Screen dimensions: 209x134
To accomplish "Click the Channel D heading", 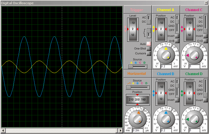I will [x=194, y=74].
